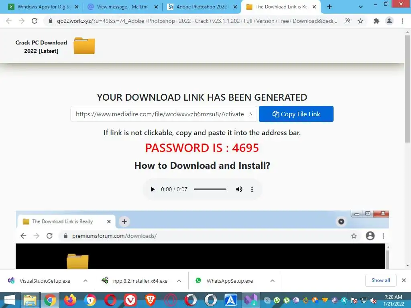Open npp.8.2.Installer.x64.exe download

(135, 281)
